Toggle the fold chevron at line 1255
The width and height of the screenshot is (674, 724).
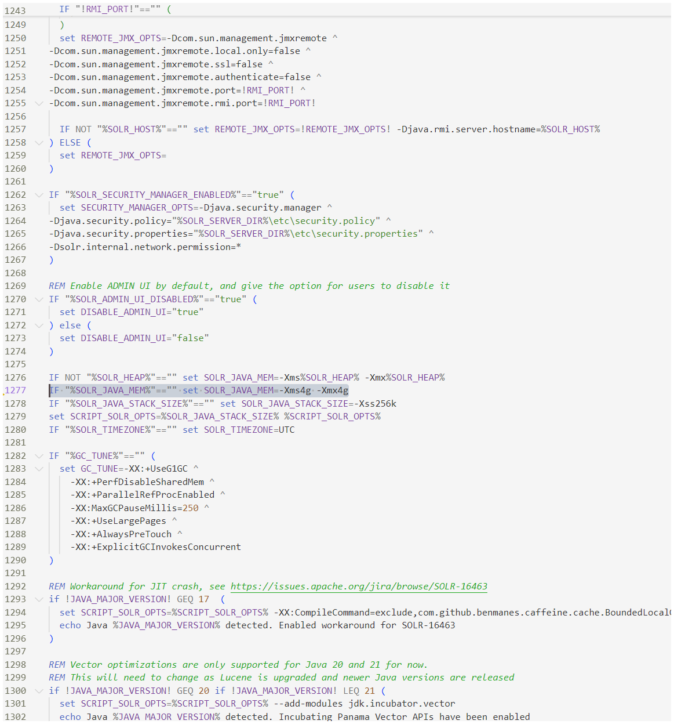[39, 103]
